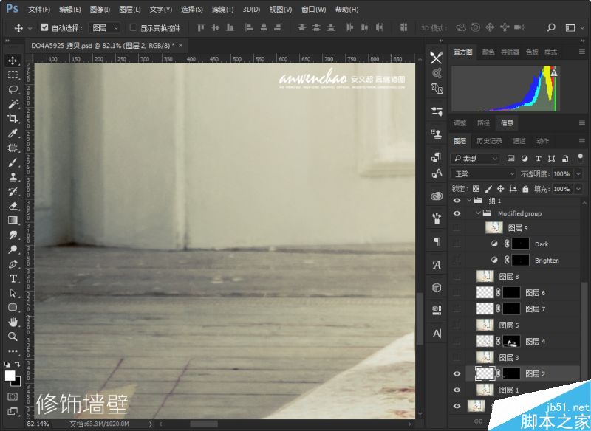Select the Eraser tool
The image size is (591, 431).
(x=13, y=206)
